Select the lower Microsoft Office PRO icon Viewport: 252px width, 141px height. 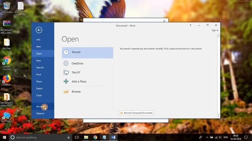[x=7, y=100]
